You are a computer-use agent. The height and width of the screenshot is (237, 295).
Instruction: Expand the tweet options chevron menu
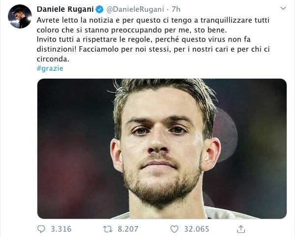tap(283, 8)
